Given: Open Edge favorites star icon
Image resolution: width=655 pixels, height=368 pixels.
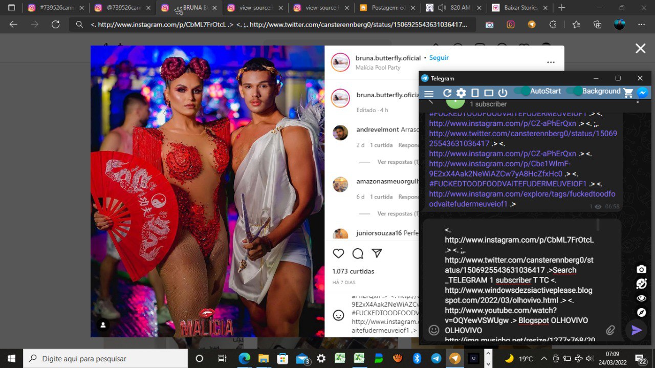Looking at the screenshot, I should click(577, 25).
